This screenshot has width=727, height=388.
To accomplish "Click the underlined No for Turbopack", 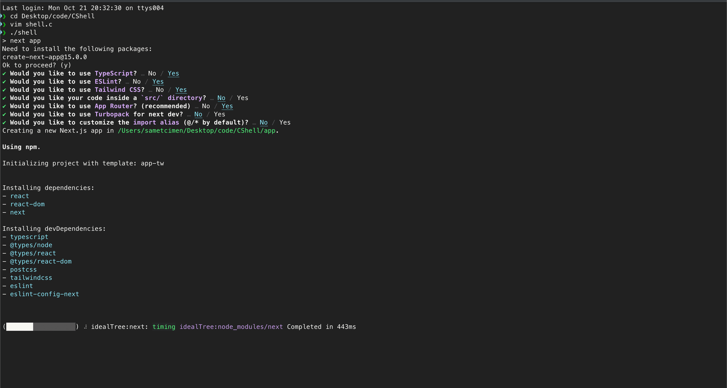I will click(198, 114).
